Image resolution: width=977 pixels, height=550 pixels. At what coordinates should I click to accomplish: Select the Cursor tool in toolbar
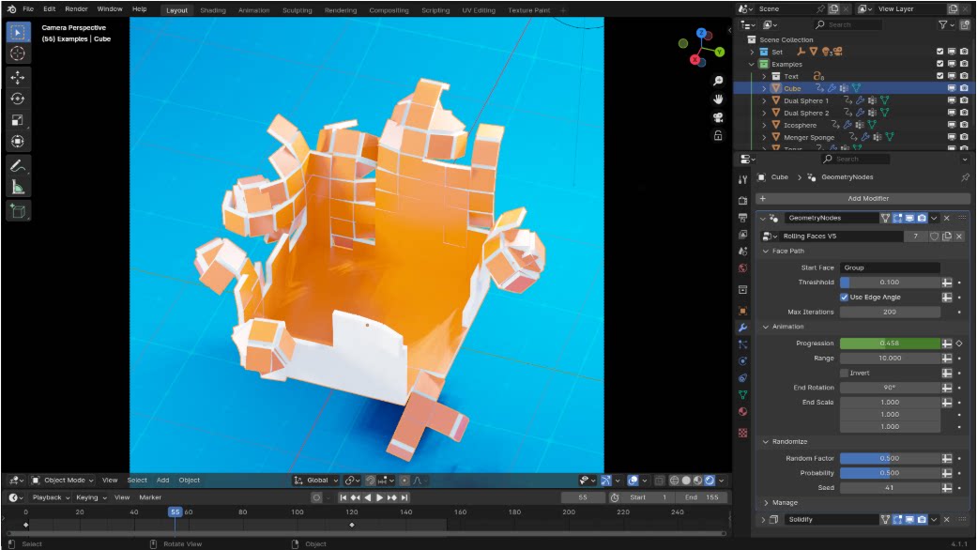point(18,53)
